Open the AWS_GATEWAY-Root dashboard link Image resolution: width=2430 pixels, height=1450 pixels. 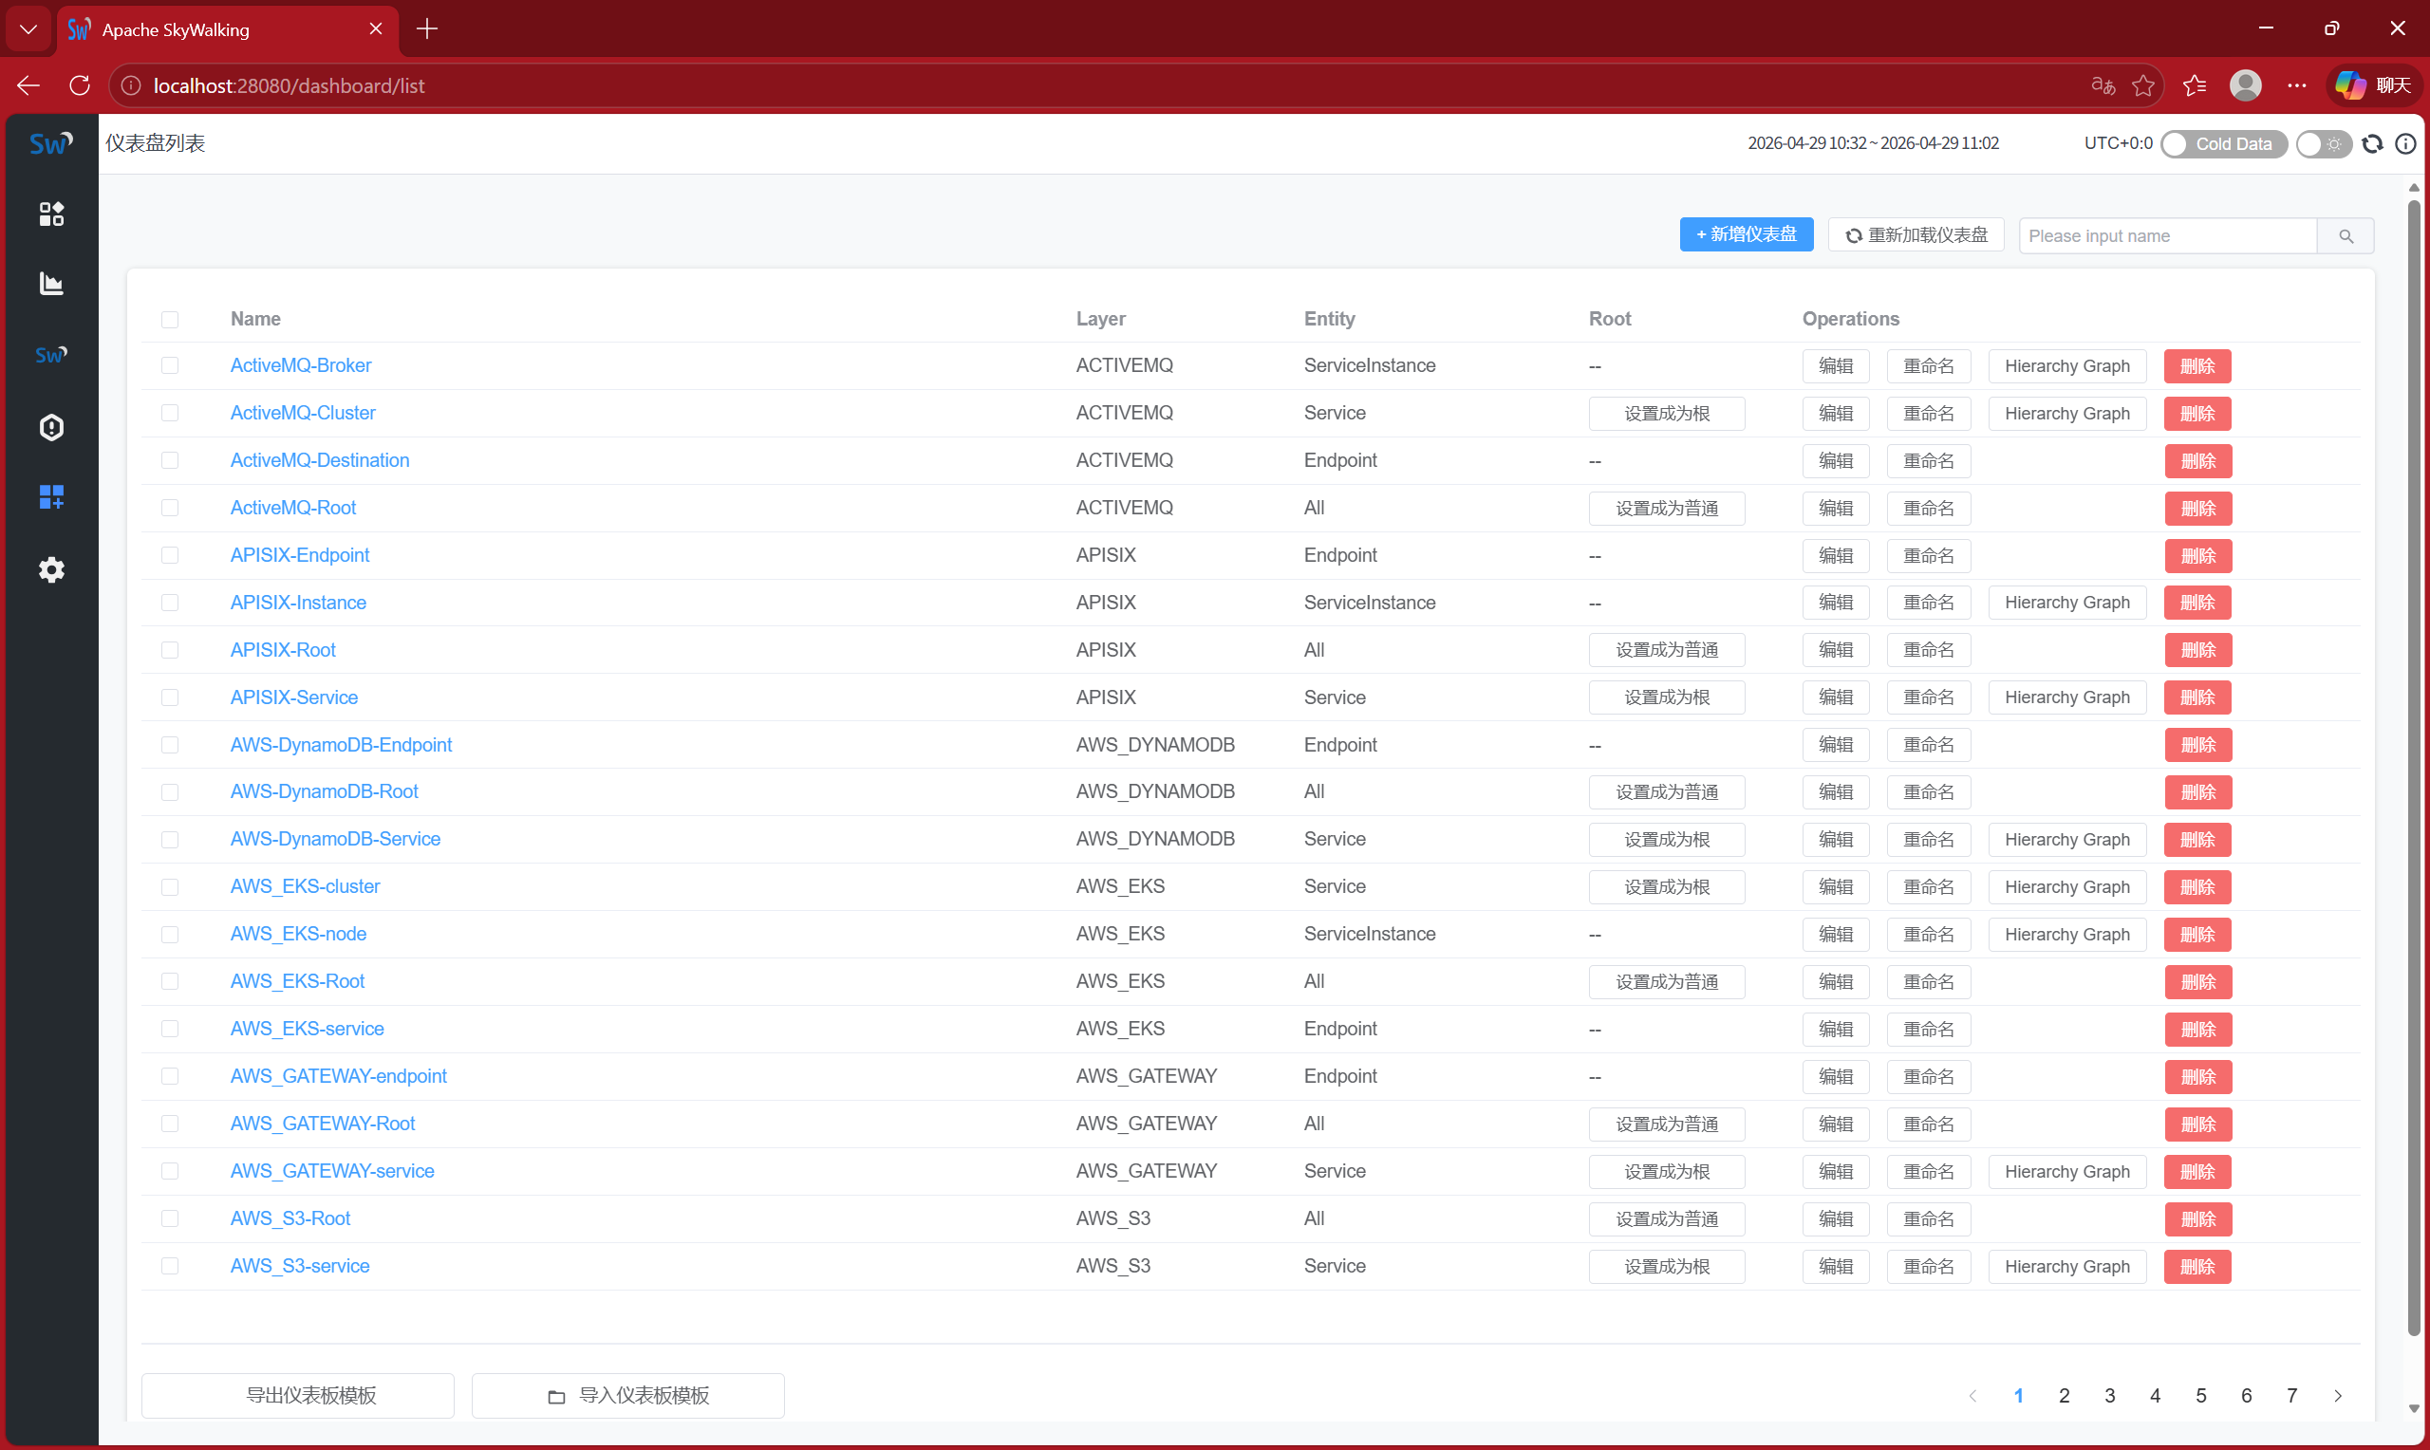[323, 1124]
